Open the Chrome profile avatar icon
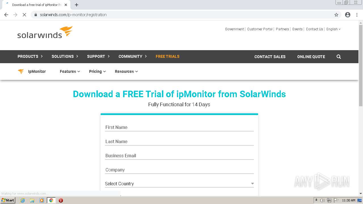The width and height of the screenshot is (363, 204). tap(348, 15)
